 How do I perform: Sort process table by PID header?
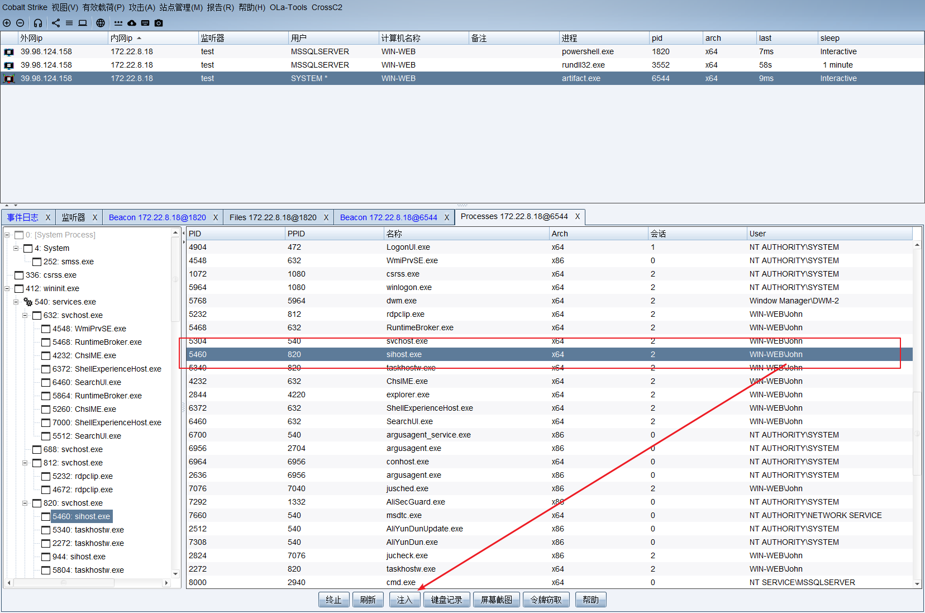click(235, 234)
